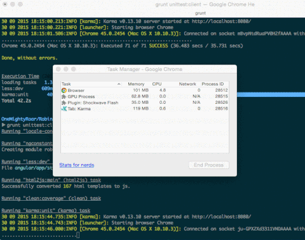Click process ID 28516
Screen dimensions: 305x240
pyautogui.click(x=221, y=109)
